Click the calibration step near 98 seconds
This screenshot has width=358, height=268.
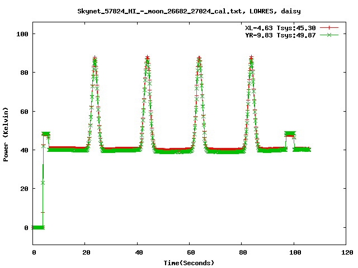click(x=290, y=134)
